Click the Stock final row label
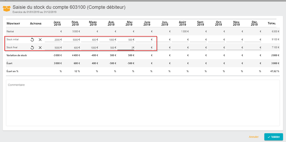286x142 pixels. pyautogui.click(x=12, y=47)
